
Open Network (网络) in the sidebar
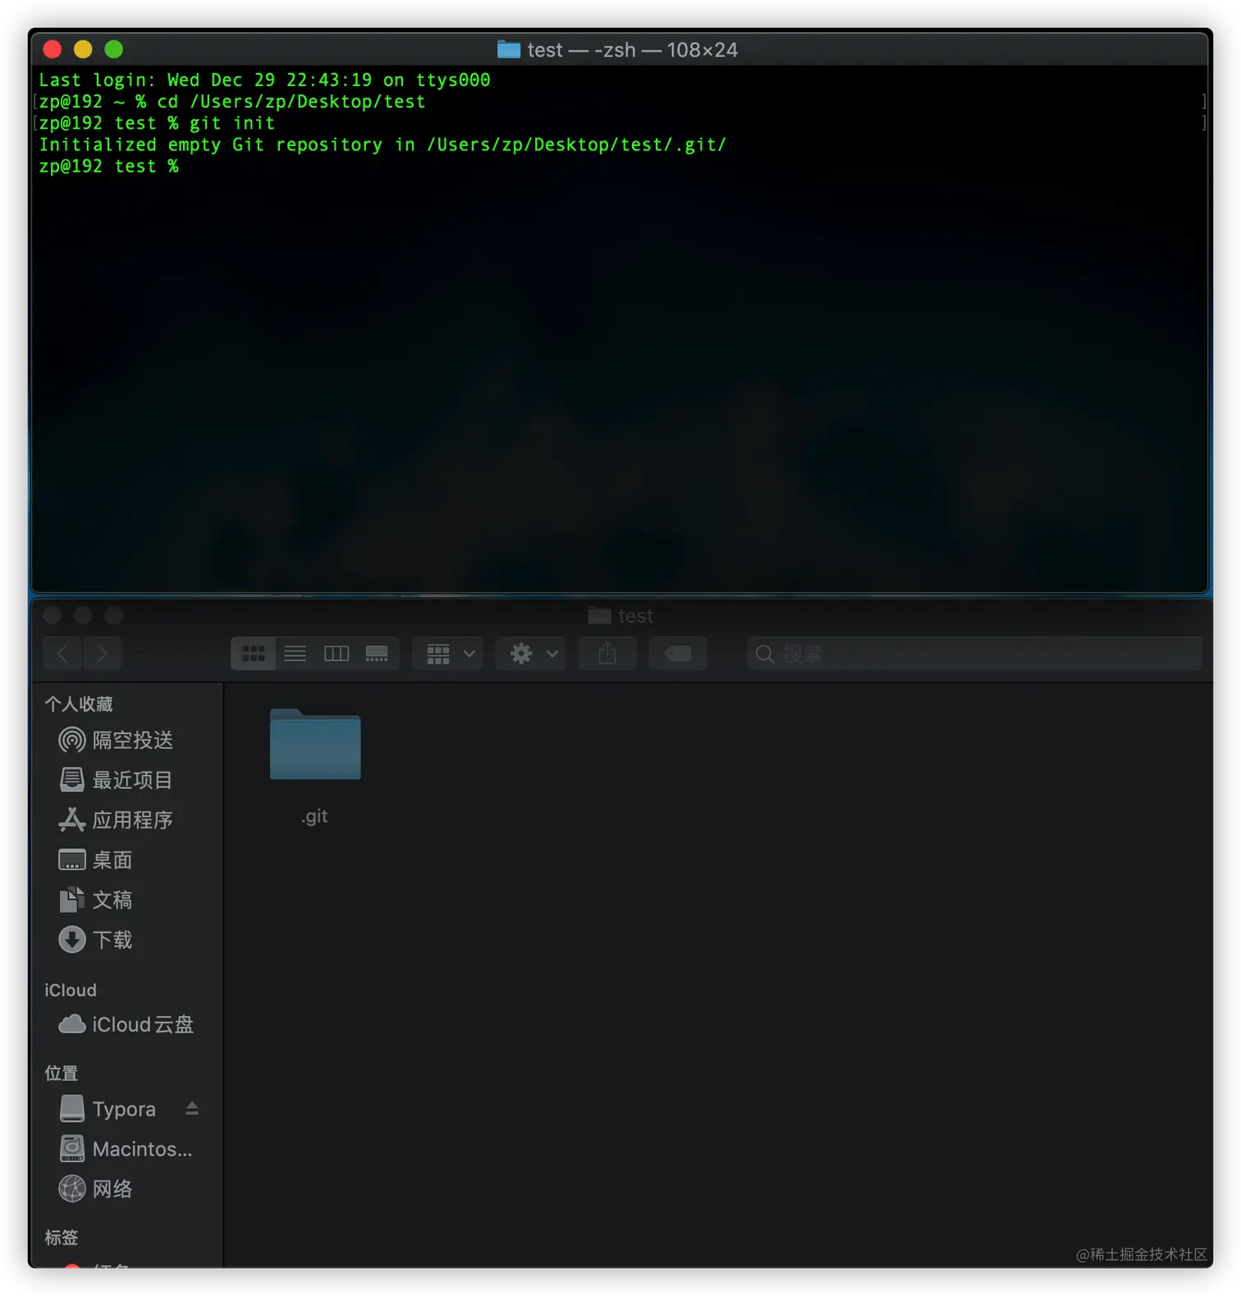click(x=96, y=1188)
